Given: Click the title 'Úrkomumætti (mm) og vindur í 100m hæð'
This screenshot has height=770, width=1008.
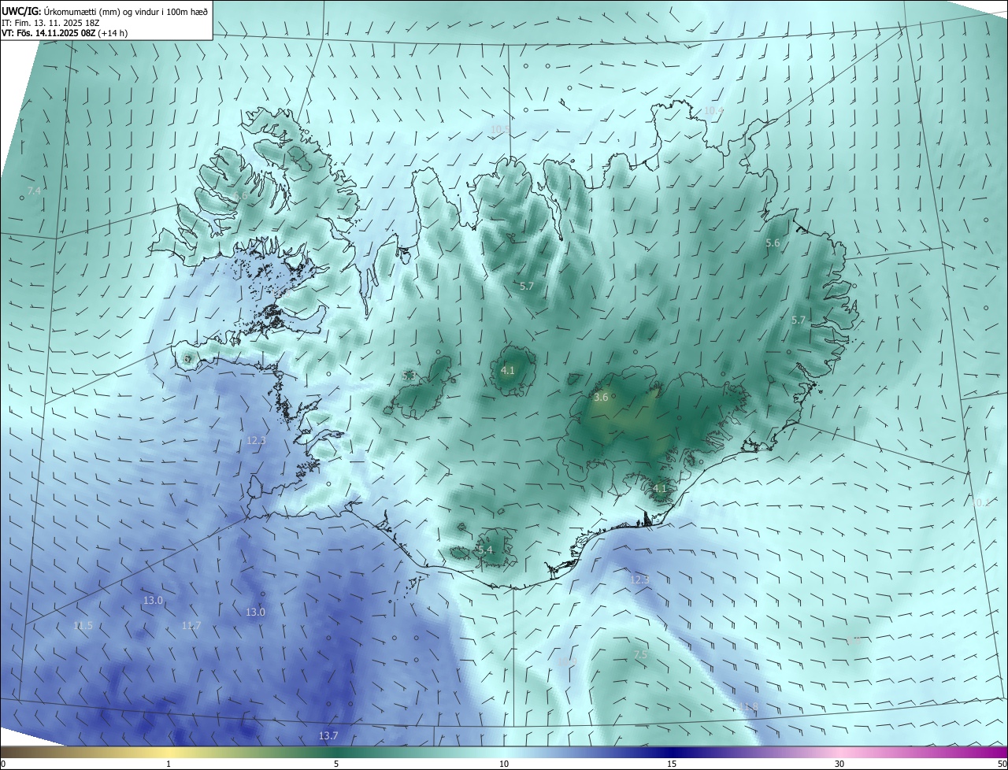Looking at the screenshot, I should [126, 12].
